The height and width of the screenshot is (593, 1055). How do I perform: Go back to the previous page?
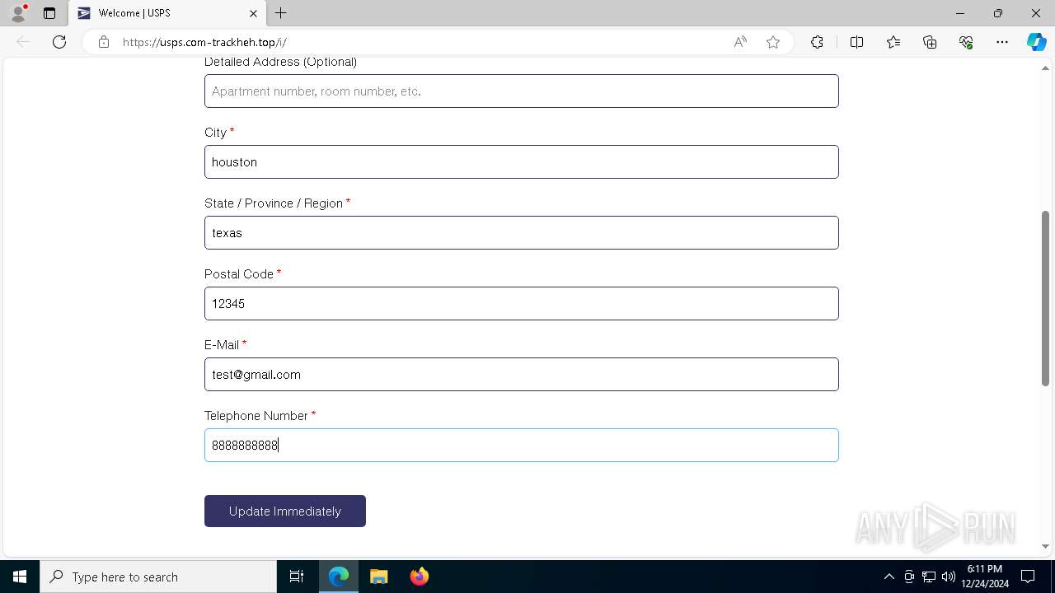click(x=23, y=42)
